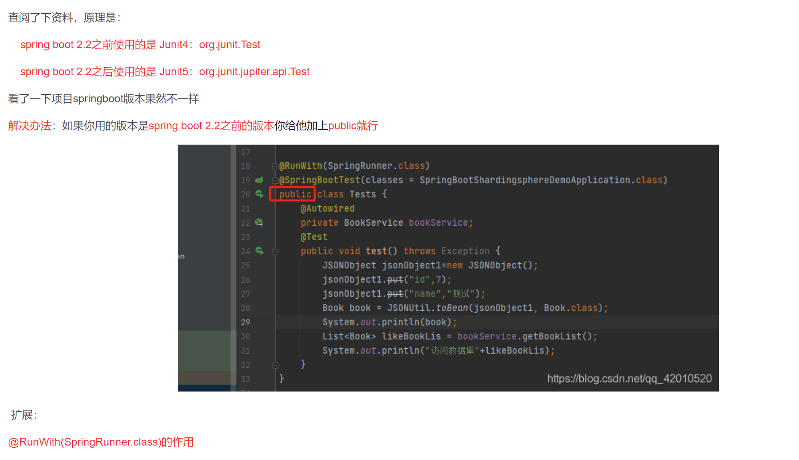
Task: Click the Spring leaf gutter icon on line 19
Action: point(259,180)
